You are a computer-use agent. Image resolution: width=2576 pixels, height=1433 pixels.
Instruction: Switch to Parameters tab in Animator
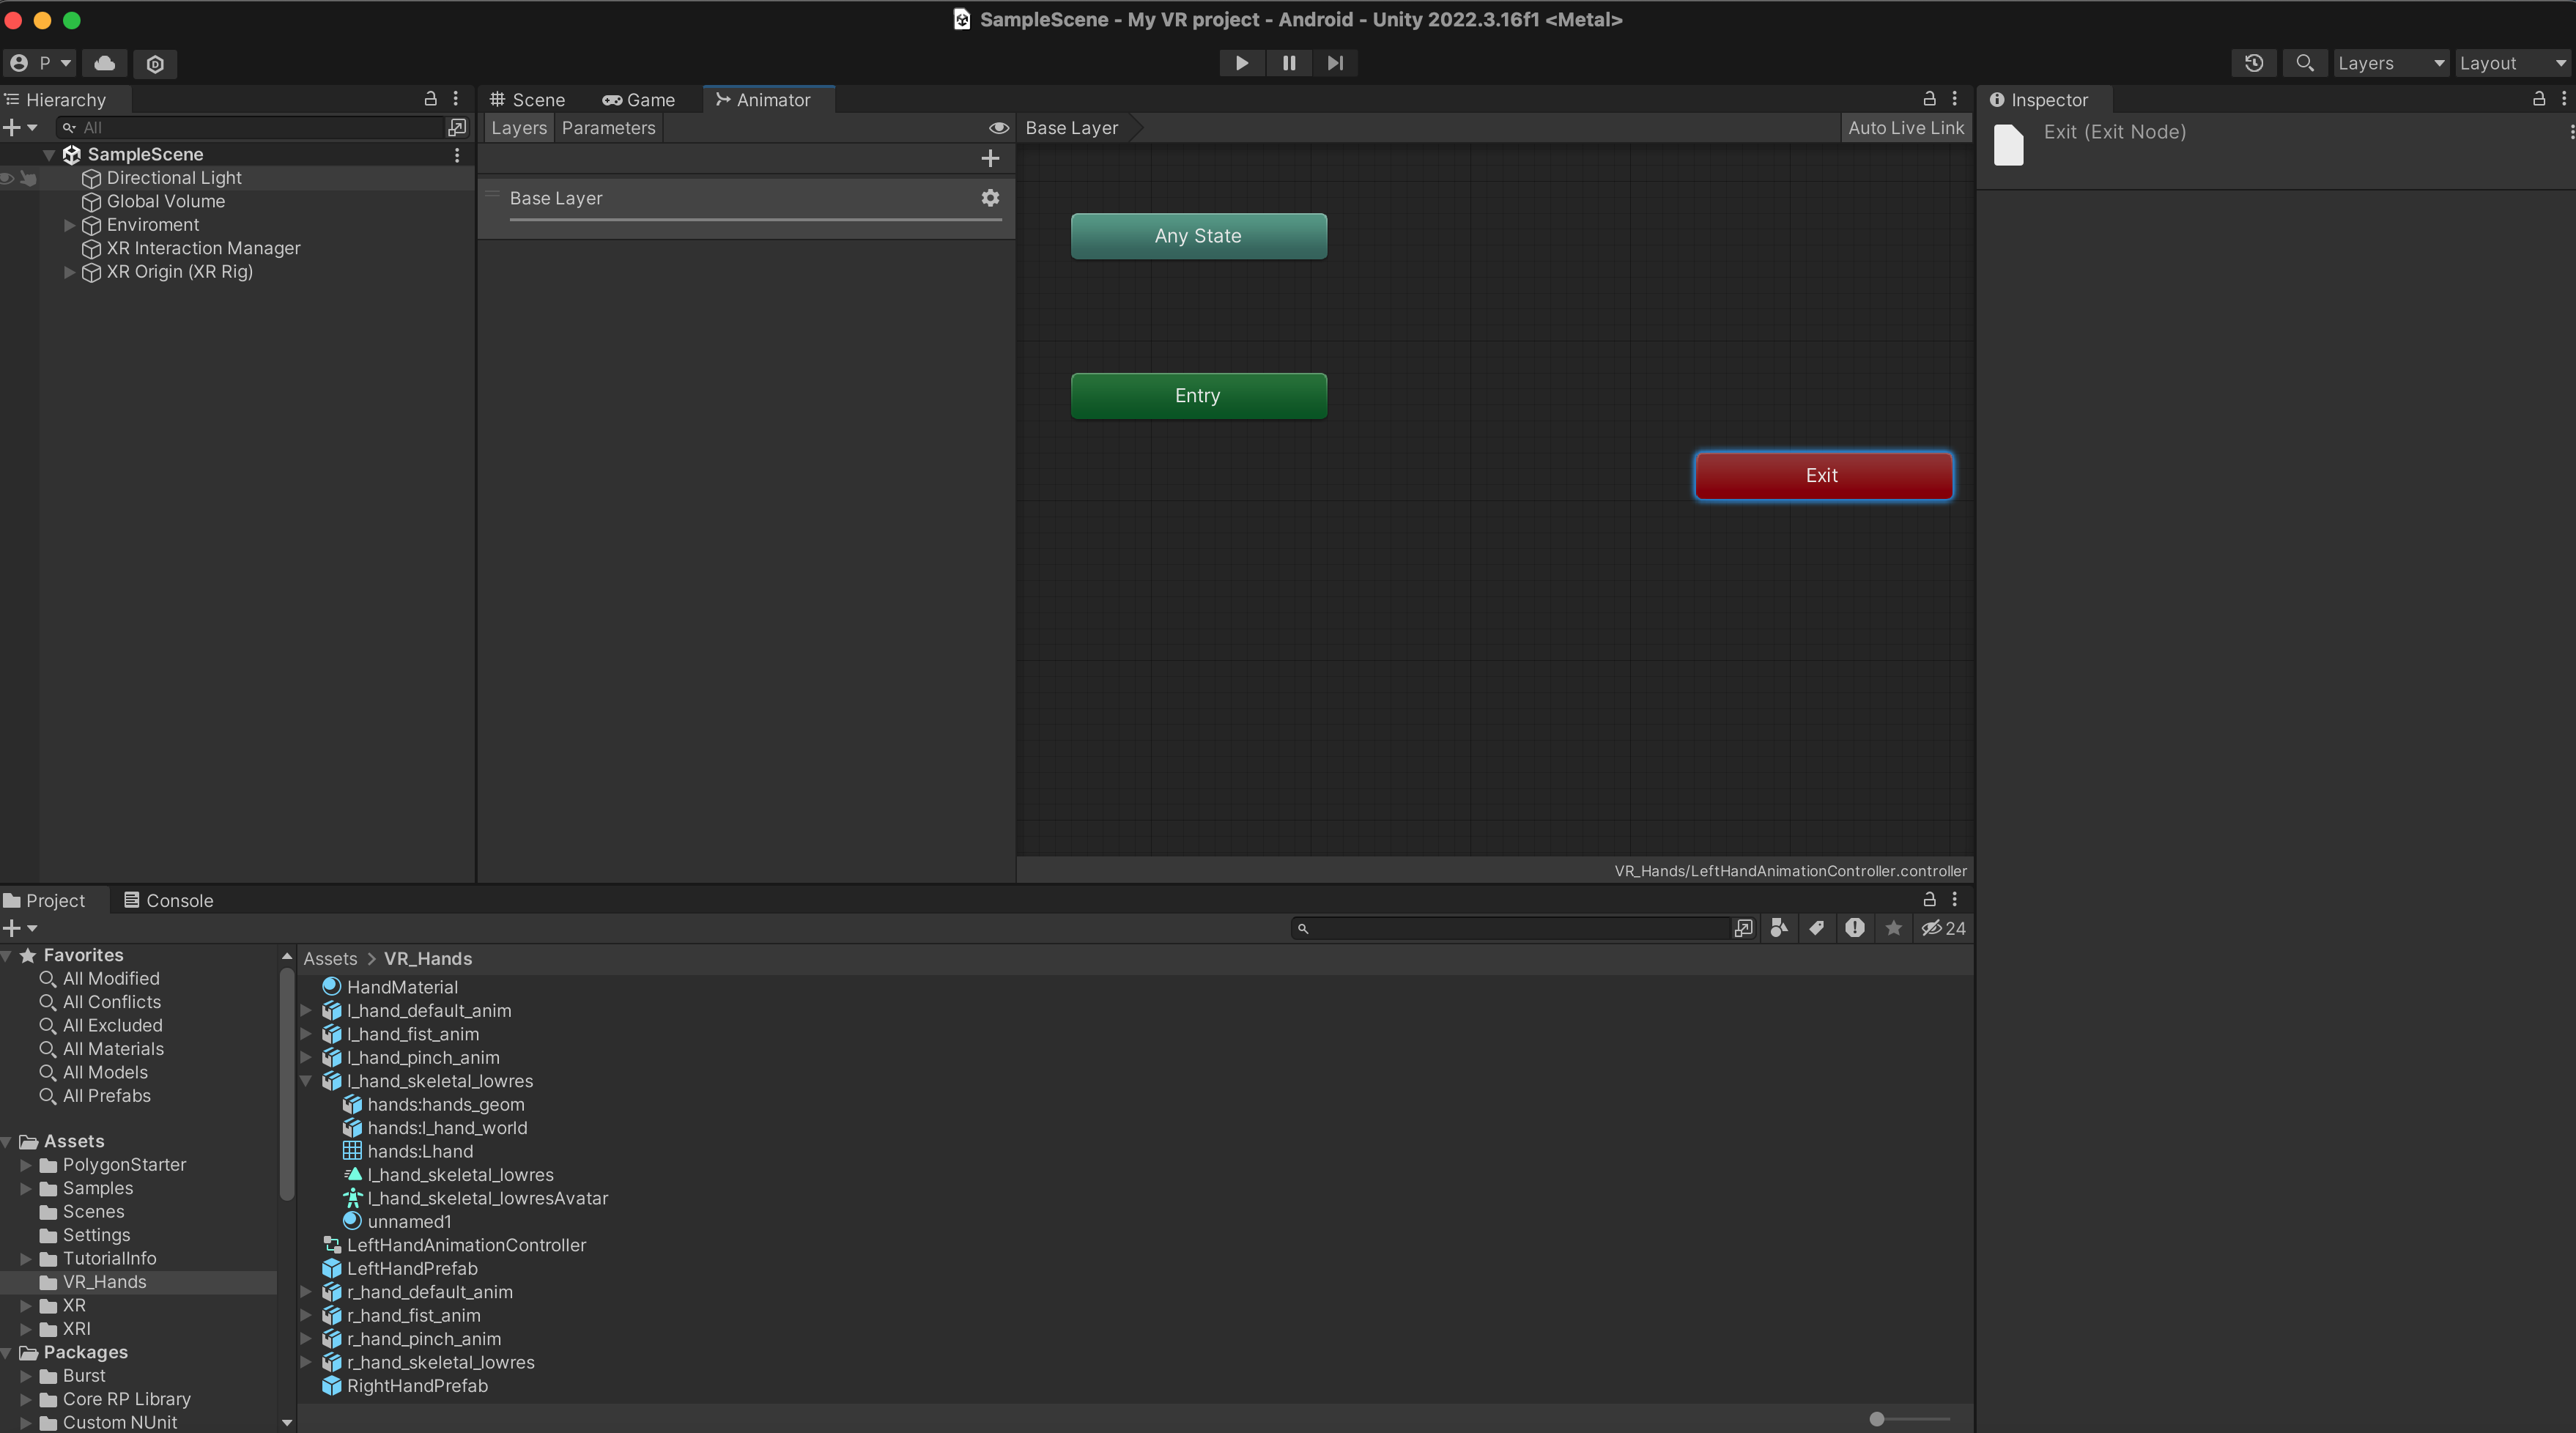point(608,128)
